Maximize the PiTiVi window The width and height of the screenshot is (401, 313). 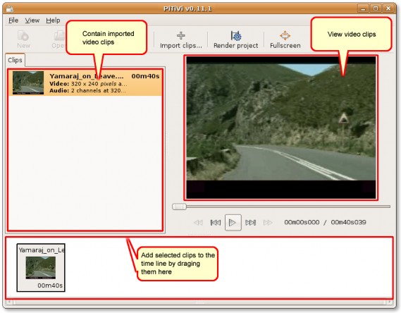pyautogui.click(x=376, y=8)
